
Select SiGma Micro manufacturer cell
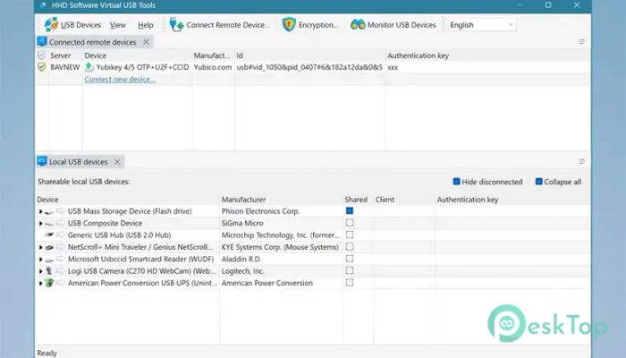pyautogui.click(x=242, y=223)
